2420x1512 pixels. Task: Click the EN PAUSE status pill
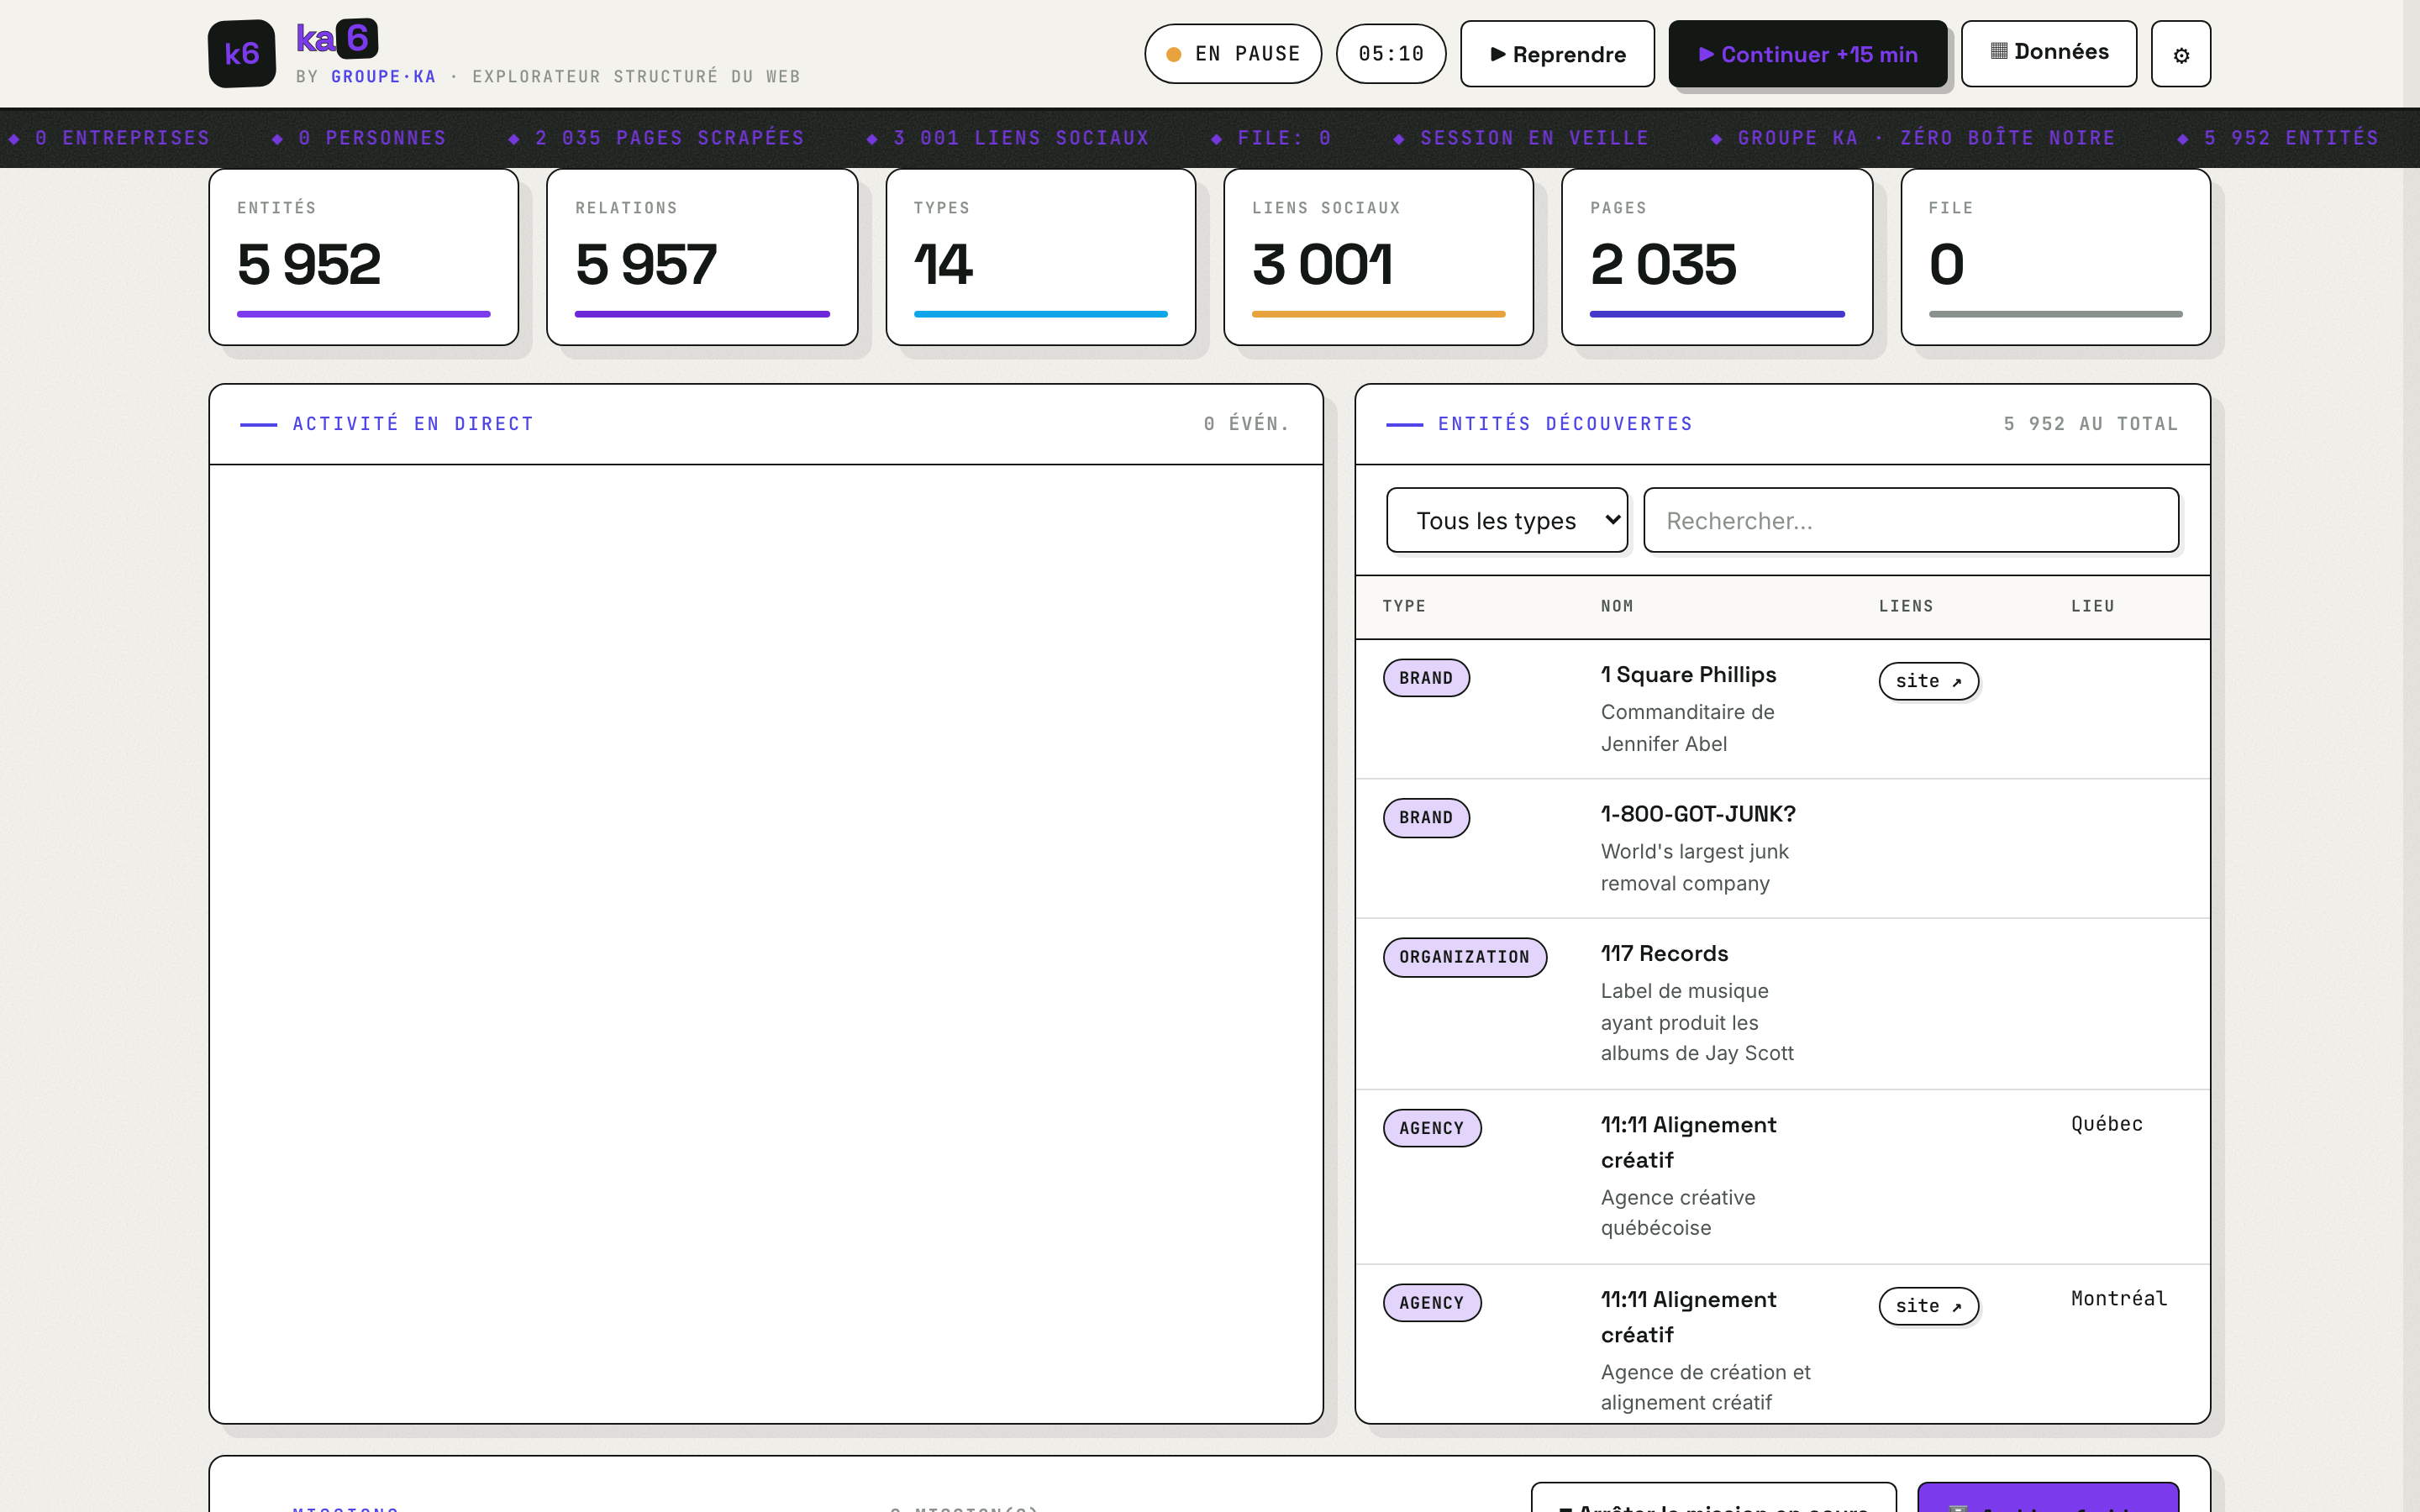(x=1233, y=54)
